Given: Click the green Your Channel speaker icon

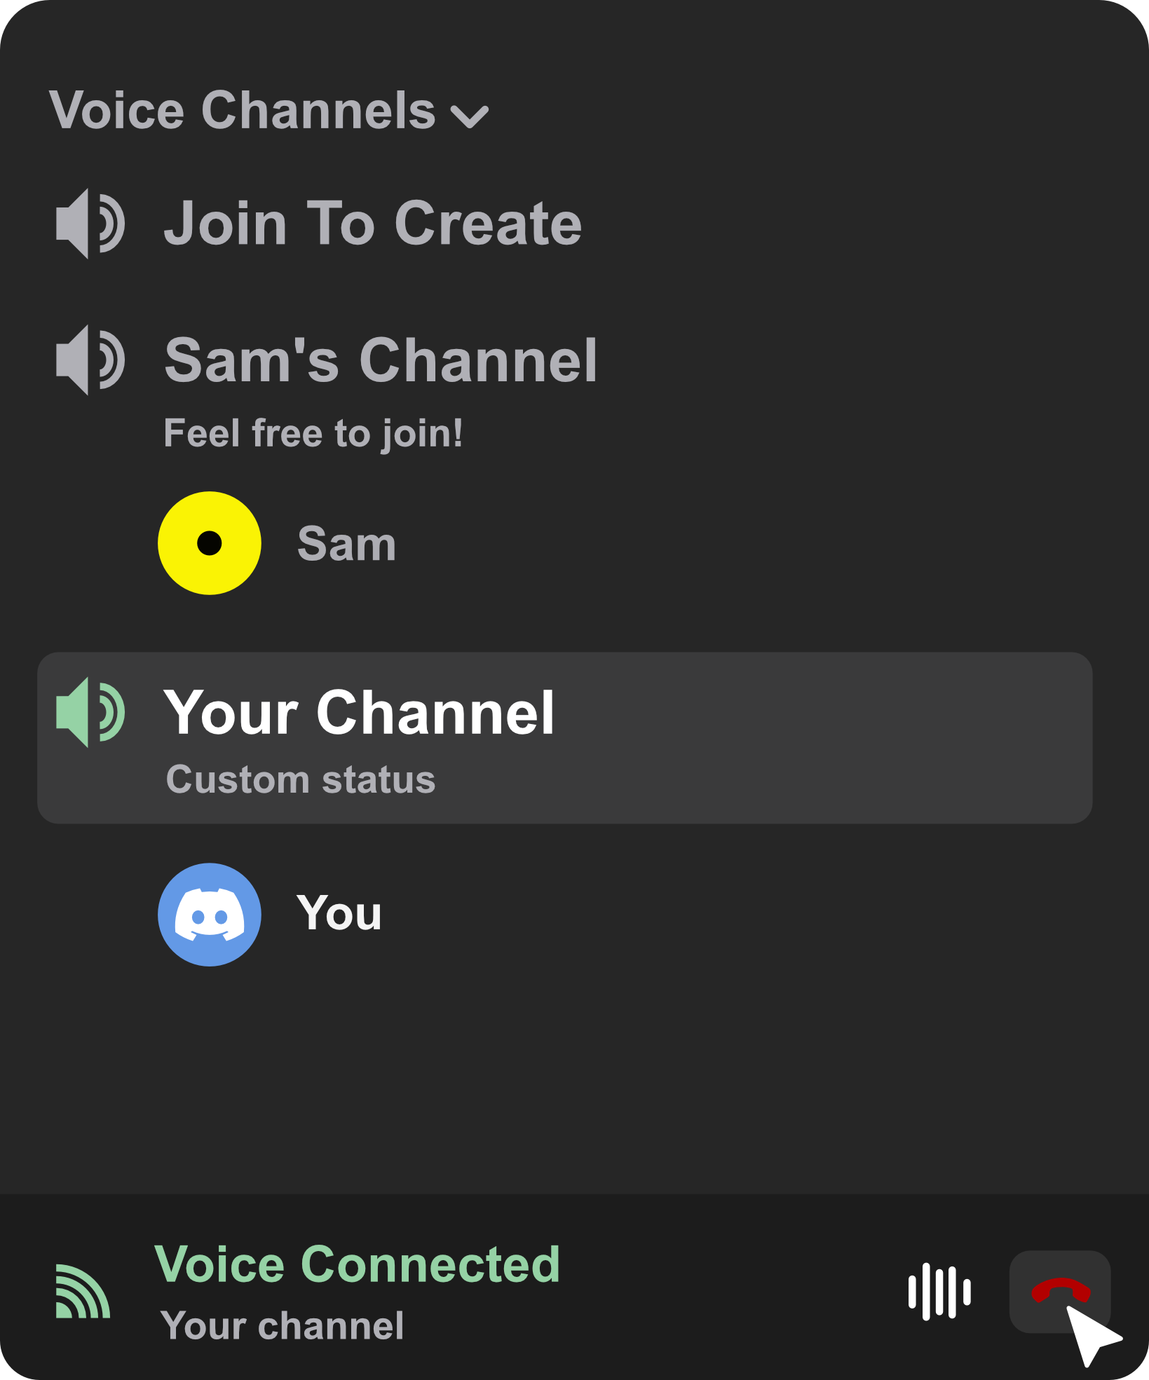Looking at the screenshot, I should (90, 712).
